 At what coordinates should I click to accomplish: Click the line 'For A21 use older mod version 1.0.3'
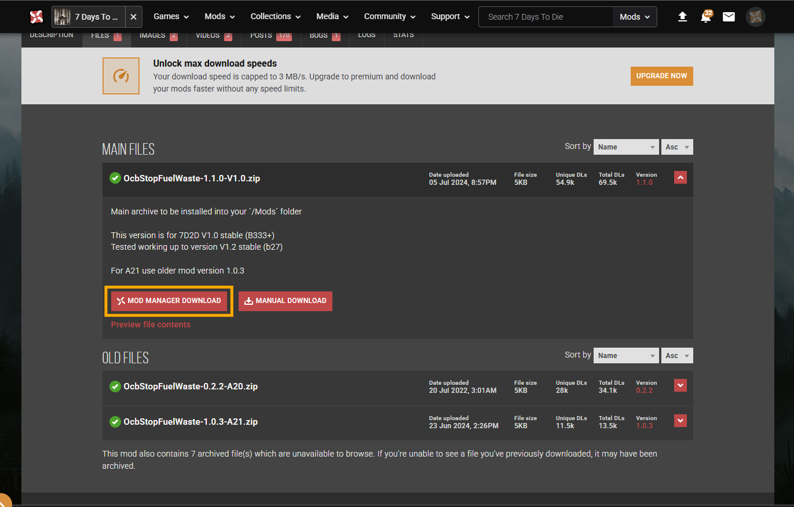[178, 271]
